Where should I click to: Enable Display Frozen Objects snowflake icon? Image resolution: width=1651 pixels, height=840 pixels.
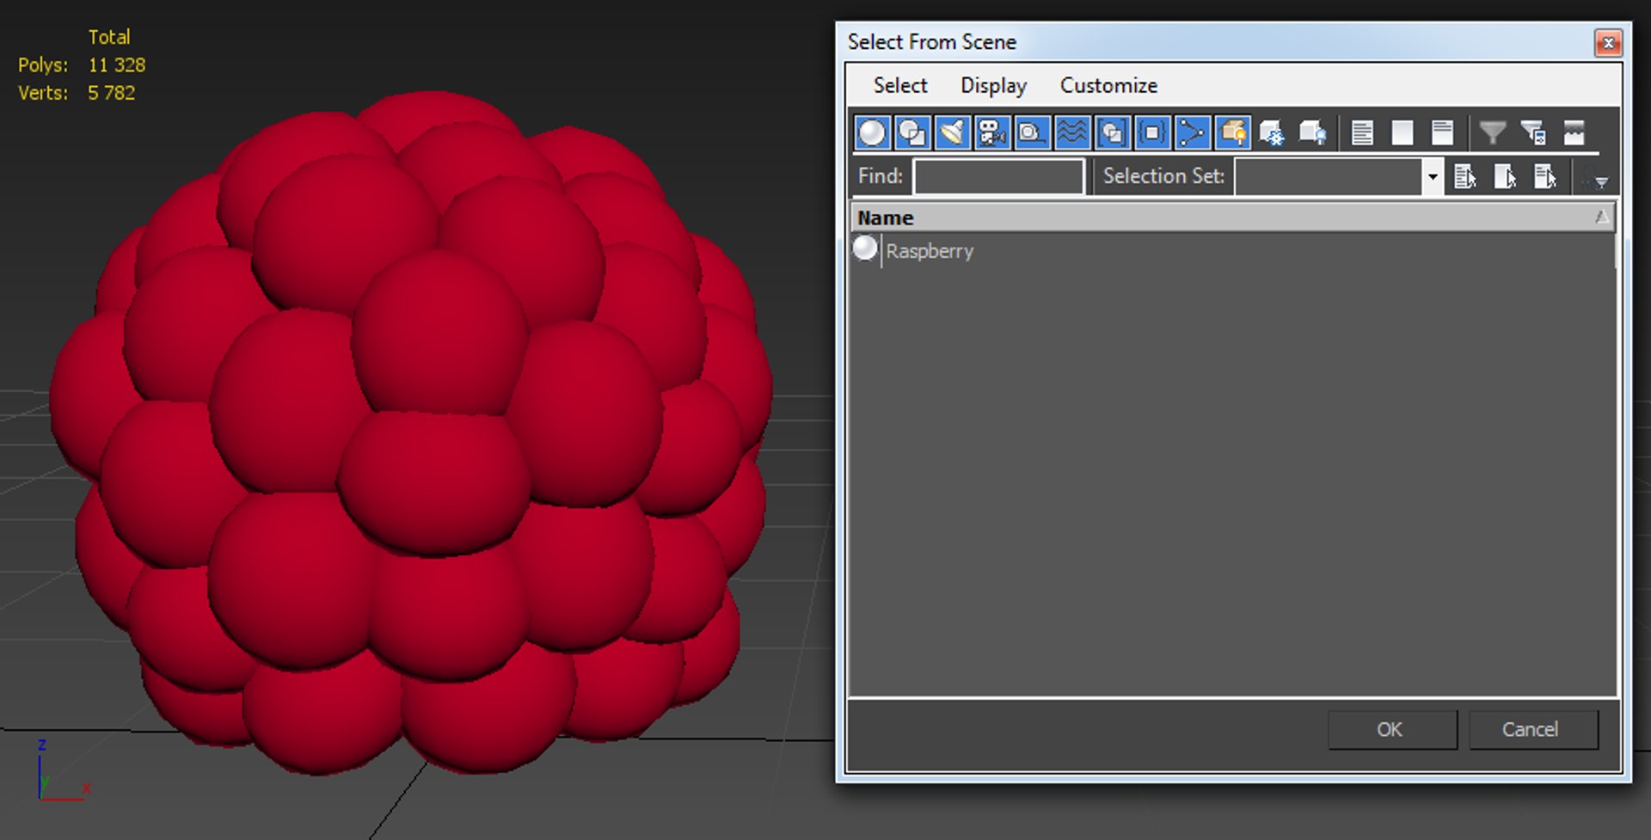[1272, 132]
